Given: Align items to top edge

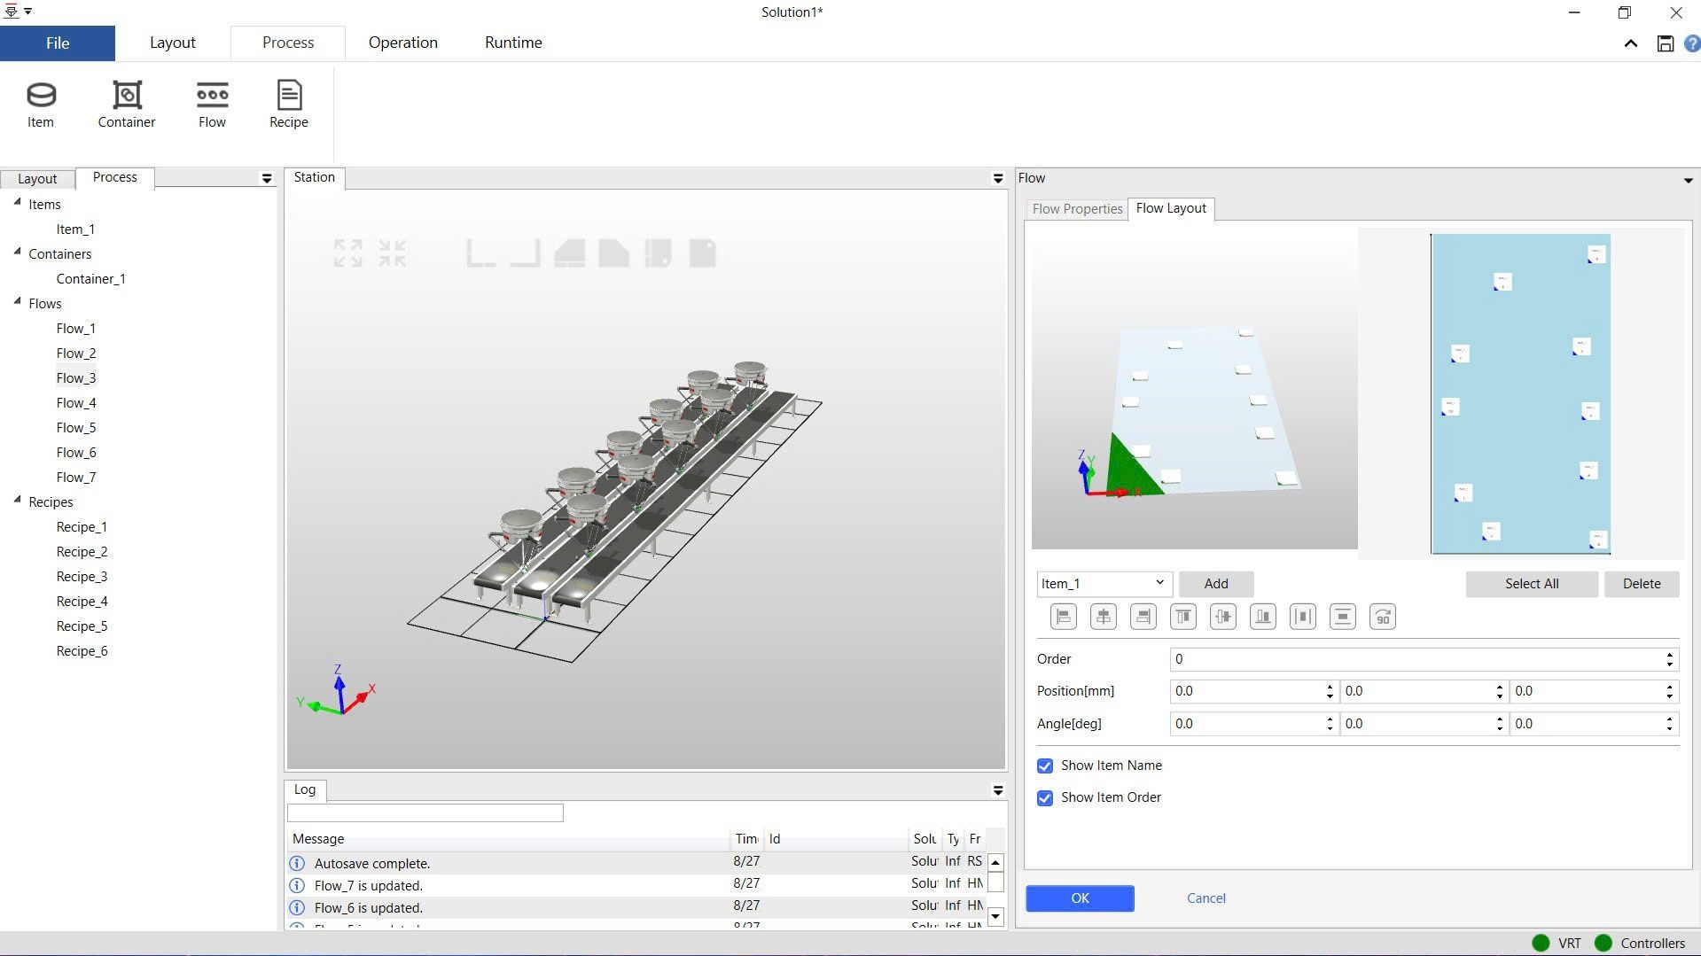Looking at the screenshot, I should 1182,617.
